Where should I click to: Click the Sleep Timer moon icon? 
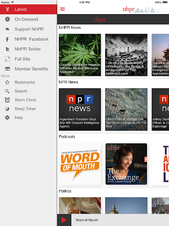7,109
